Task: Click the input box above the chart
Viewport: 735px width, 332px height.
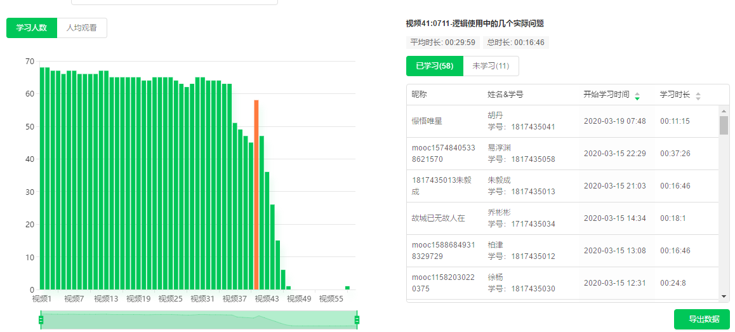Action: (174, 2)
